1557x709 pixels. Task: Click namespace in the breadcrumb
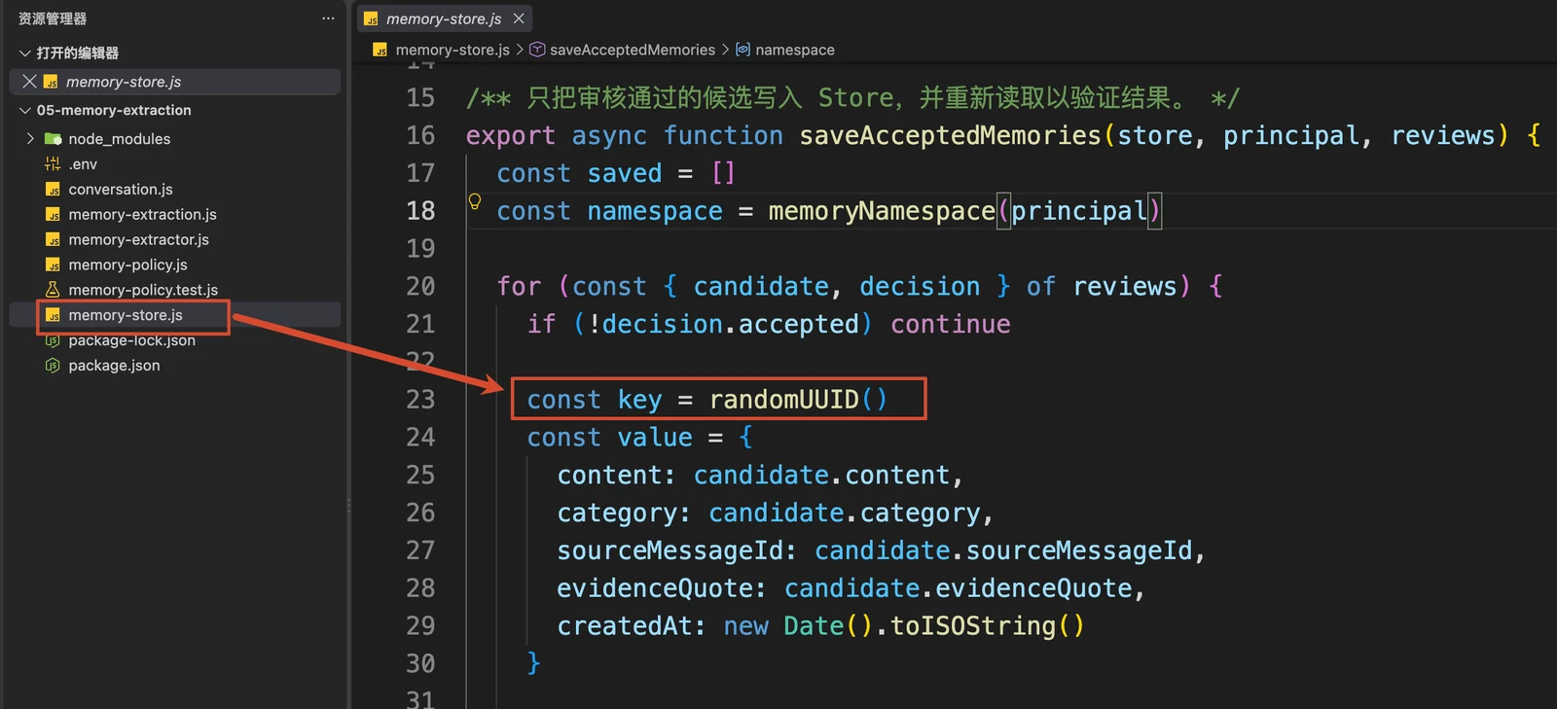coord(795,50)
